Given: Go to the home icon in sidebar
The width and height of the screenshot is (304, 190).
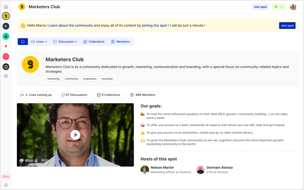Looking at the screenshot, I should 6,7.
